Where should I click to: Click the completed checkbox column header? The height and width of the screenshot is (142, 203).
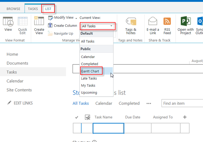pos(87,117)
